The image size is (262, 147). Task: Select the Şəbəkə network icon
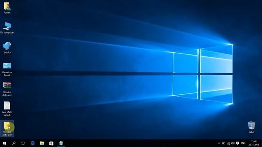click(7, 47)
